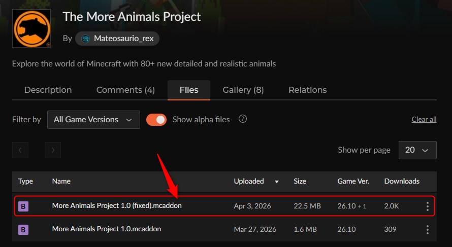Go to the next page arrow

point(53,150)
